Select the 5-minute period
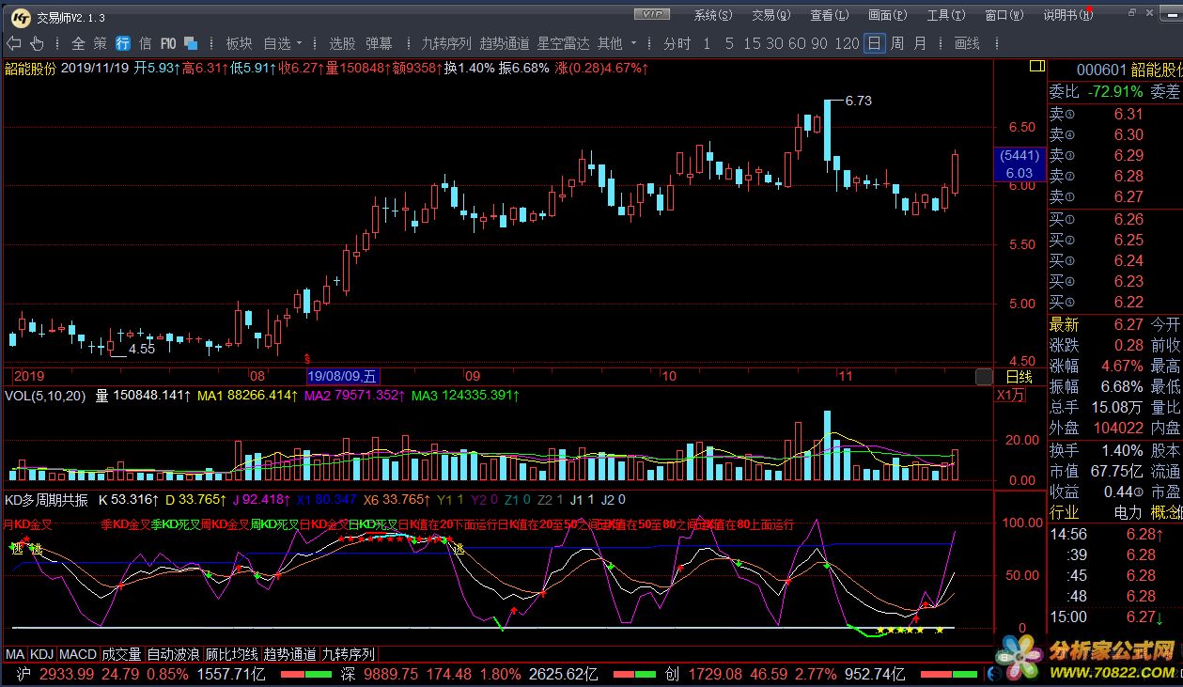Screen dimensions: 1183x687 point(731,43)
